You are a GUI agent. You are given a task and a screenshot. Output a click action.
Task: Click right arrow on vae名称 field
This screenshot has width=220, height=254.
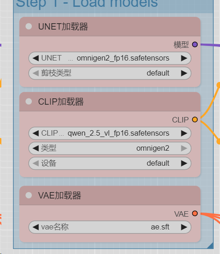click(x=184, y=227)
